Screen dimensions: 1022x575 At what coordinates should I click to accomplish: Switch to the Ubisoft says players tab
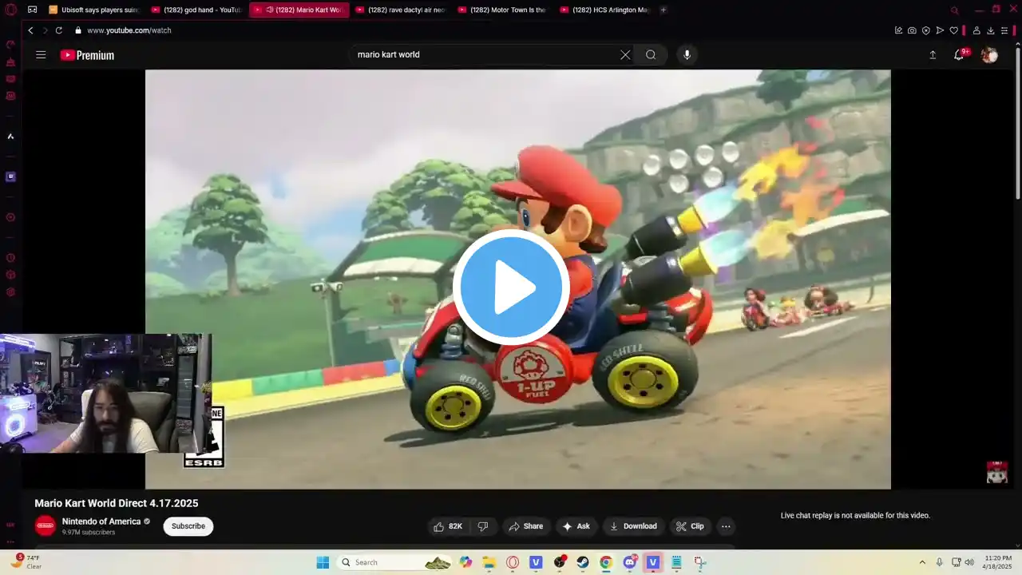(x=93, y=10)
